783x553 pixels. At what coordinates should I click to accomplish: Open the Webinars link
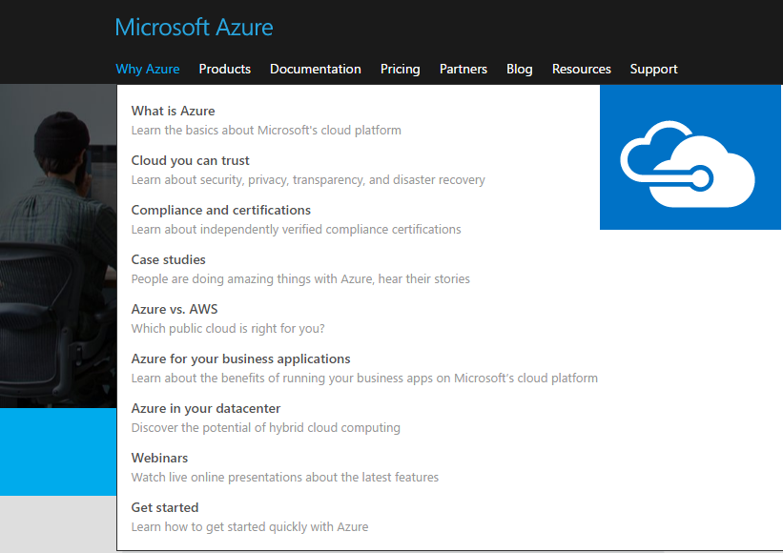point(159,458)
